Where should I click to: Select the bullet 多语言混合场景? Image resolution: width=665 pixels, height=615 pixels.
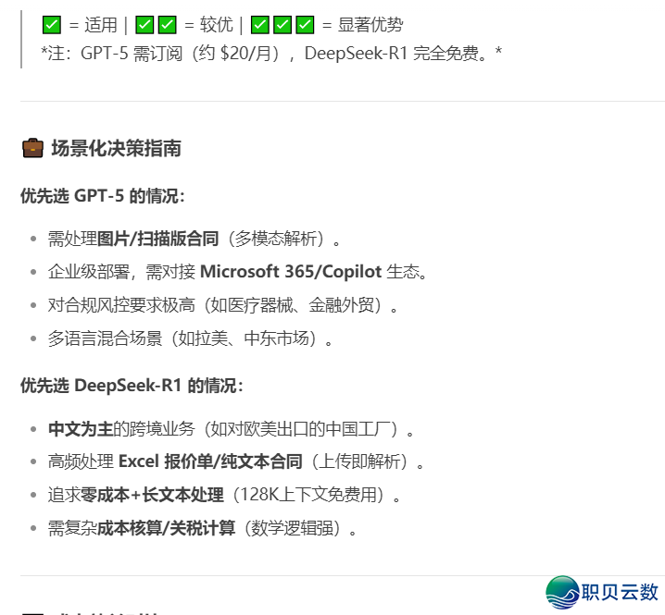click(x=190, y=338)
